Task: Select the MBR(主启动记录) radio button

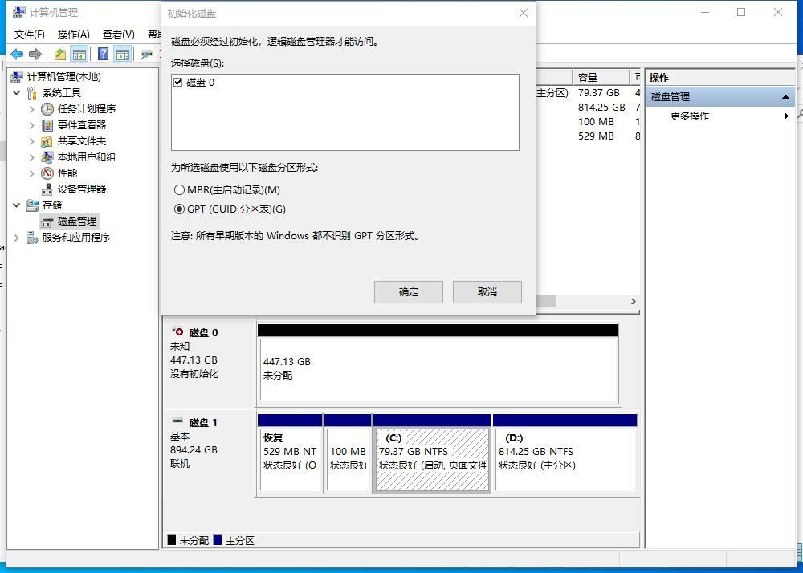Action: pos(180,190)
